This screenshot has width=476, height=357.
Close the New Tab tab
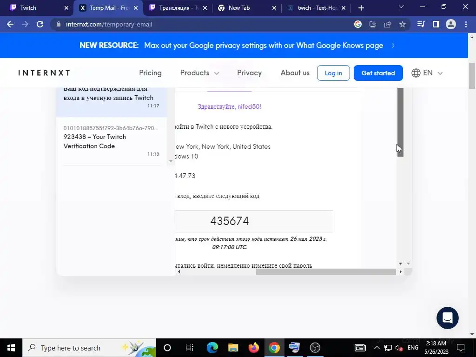pyautogui.click(x=274, y=8)
